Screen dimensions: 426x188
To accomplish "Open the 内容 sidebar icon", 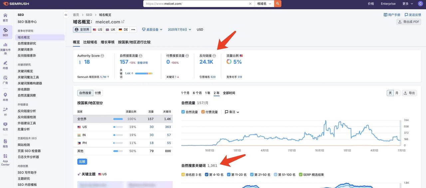I will [x=5, y=65].
